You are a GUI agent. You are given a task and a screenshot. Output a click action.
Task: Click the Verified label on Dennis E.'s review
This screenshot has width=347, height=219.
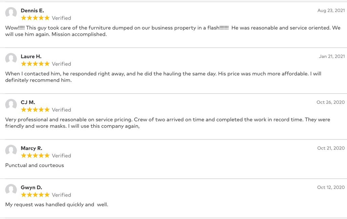[61, 18]
